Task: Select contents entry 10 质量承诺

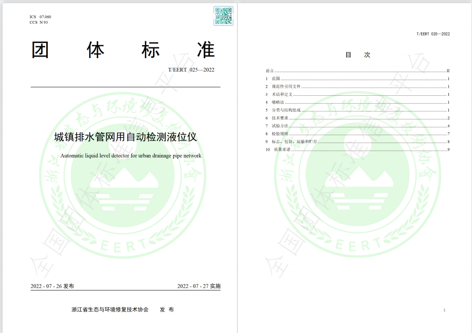Action: click(357, 149)
